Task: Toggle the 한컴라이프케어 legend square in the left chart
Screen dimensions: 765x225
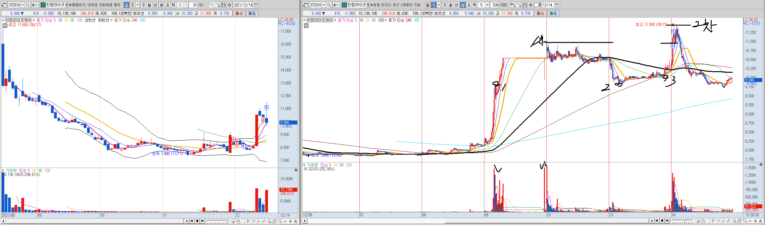Action: tap(3, 20)
